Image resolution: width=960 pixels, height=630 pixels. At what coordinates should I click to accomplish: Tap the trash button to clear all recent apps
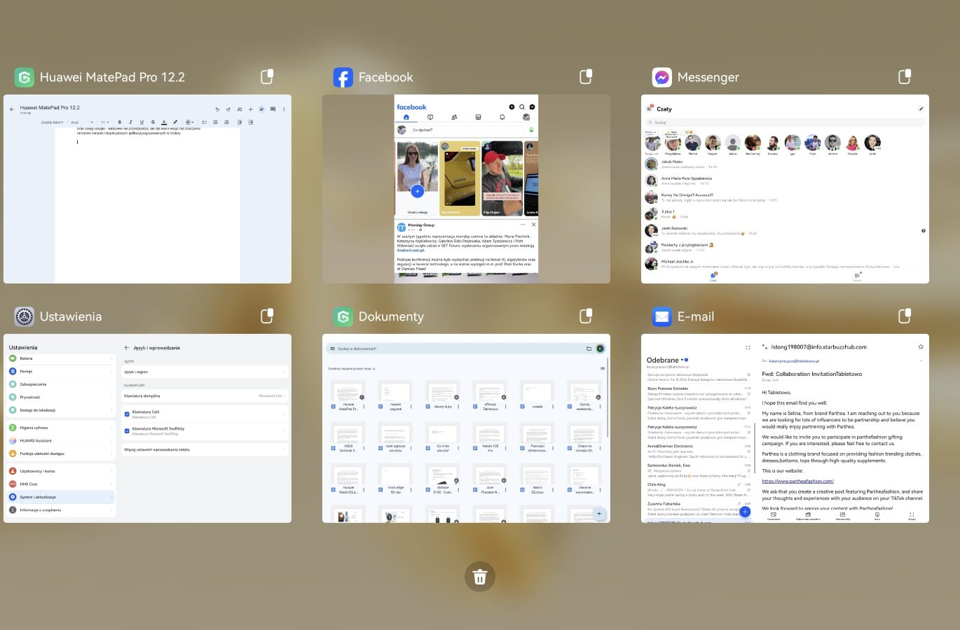coord(480,577)
